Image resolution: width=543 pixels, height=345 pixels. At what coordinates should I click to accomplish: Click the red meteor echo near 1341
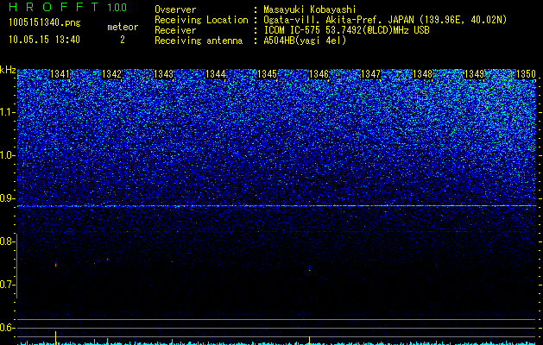(56, 265)
